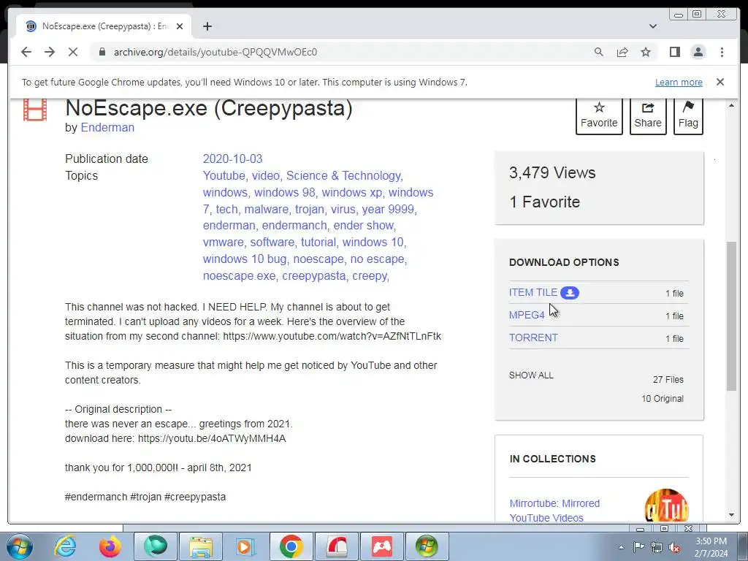Image resolution: width=748 pixels, height=561 pixels.
Task: Go forward in browser history
Action: click(x=50, y=52)
